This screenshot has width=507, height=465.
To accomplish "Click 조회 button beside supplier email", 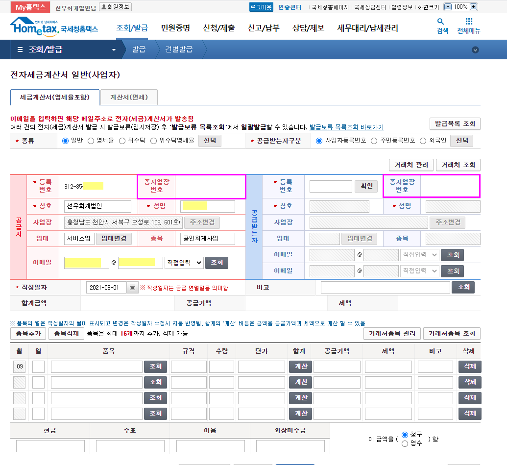I will 217,263.
